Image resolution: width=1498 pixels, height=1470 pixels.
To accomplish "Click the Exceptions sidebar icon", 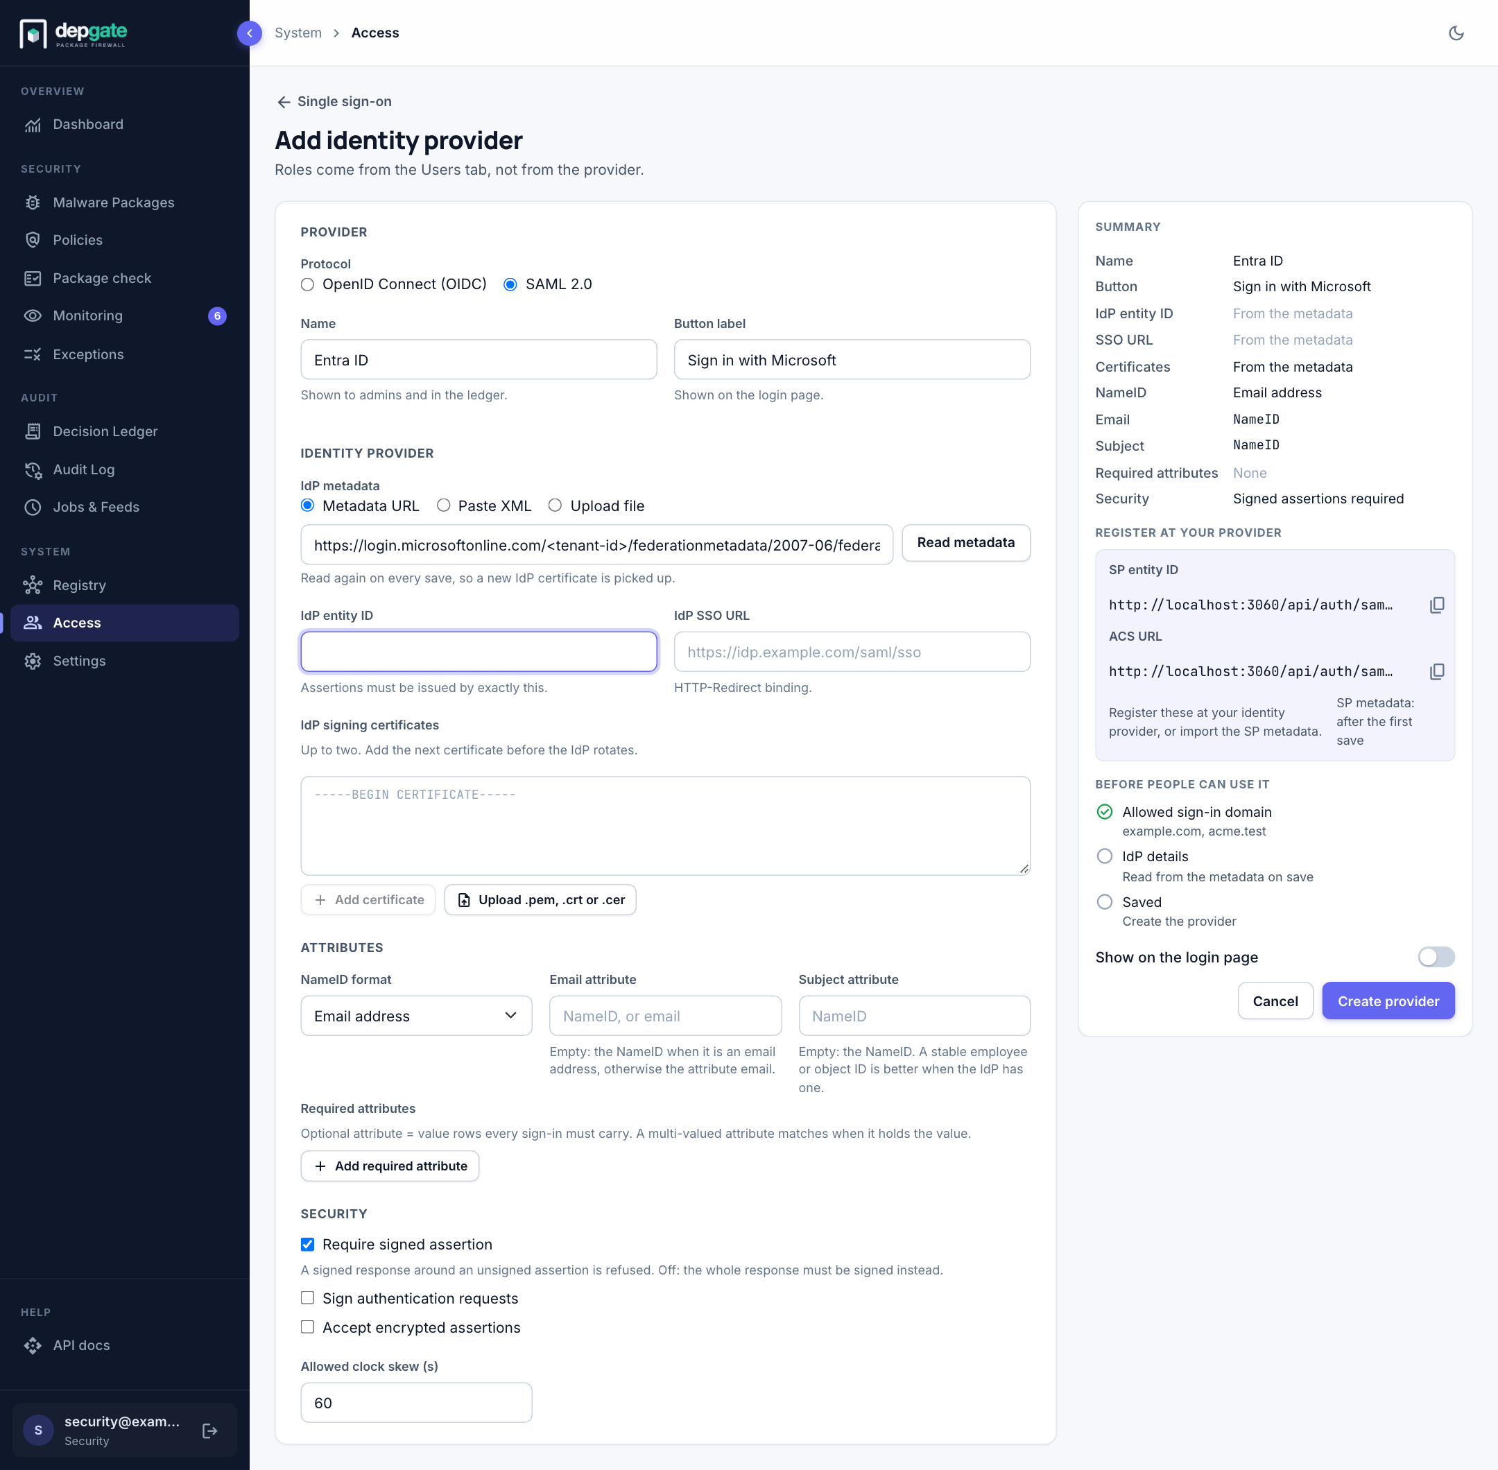I will pos(33,354).
